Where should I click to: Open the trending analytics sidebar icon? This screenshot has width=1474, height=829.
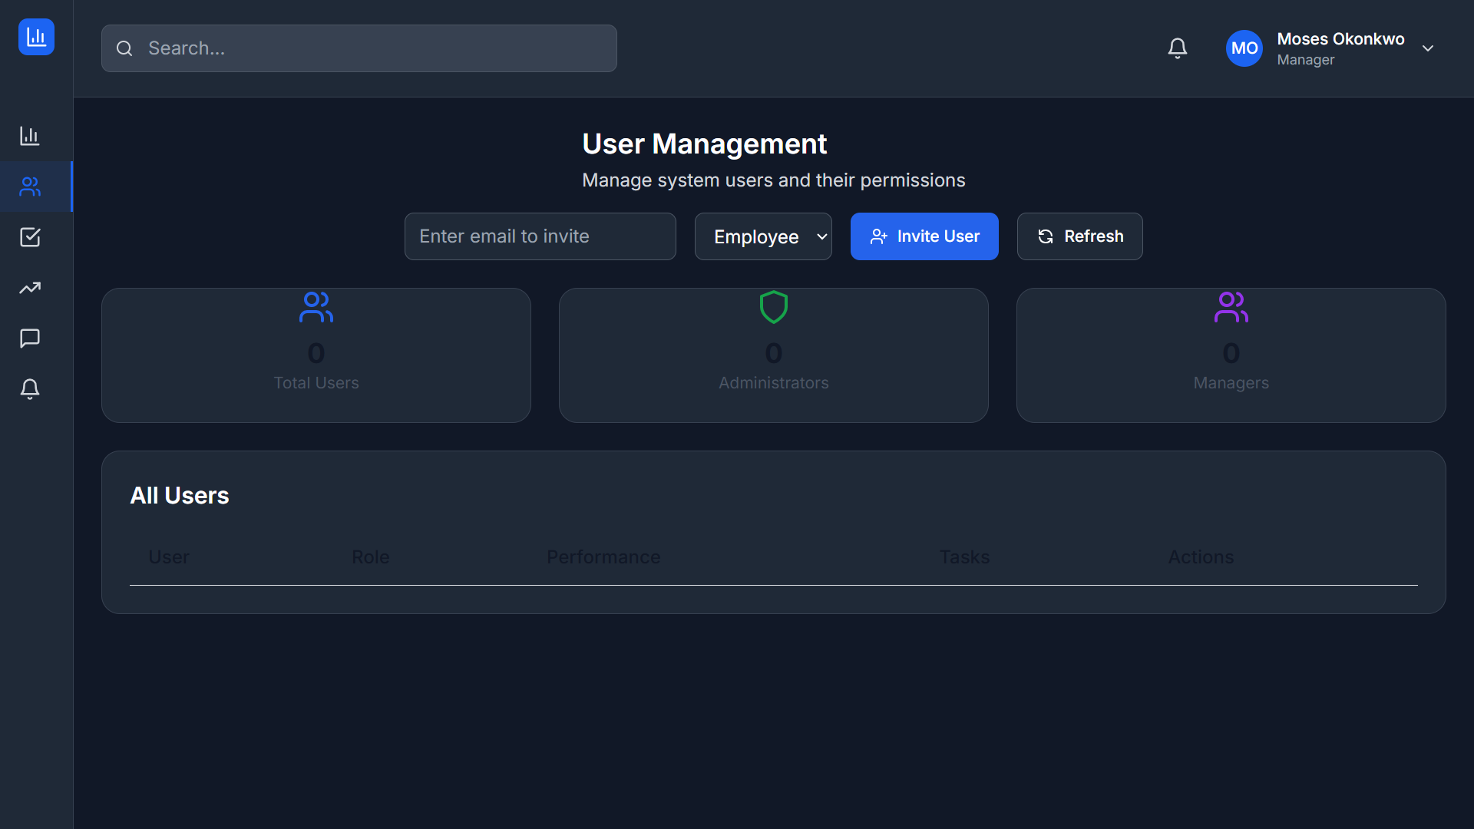(30, 288)
